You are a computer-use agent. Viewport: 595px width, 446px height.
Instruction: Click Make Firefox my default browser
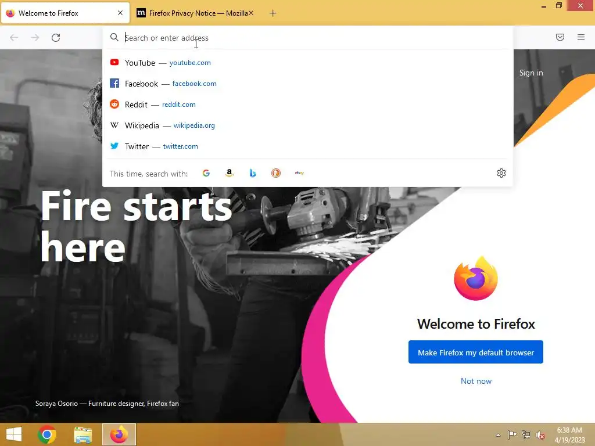click(475, 353)
